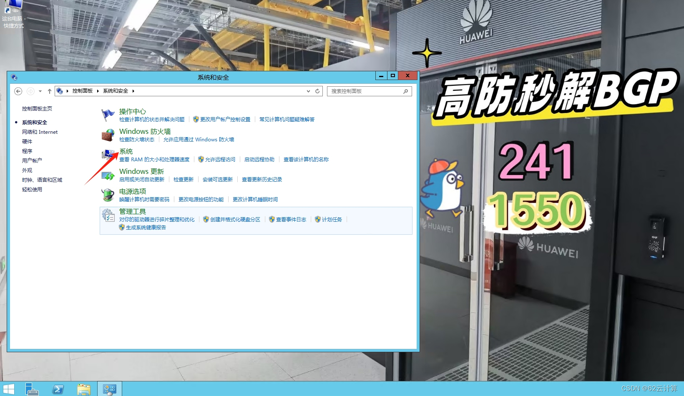Click 允许远程访问

click(x=220, y=159)
